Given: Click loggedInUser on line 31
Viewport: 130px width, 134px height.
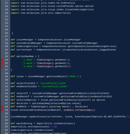Looking at the screenshot, I should [108, 50].
